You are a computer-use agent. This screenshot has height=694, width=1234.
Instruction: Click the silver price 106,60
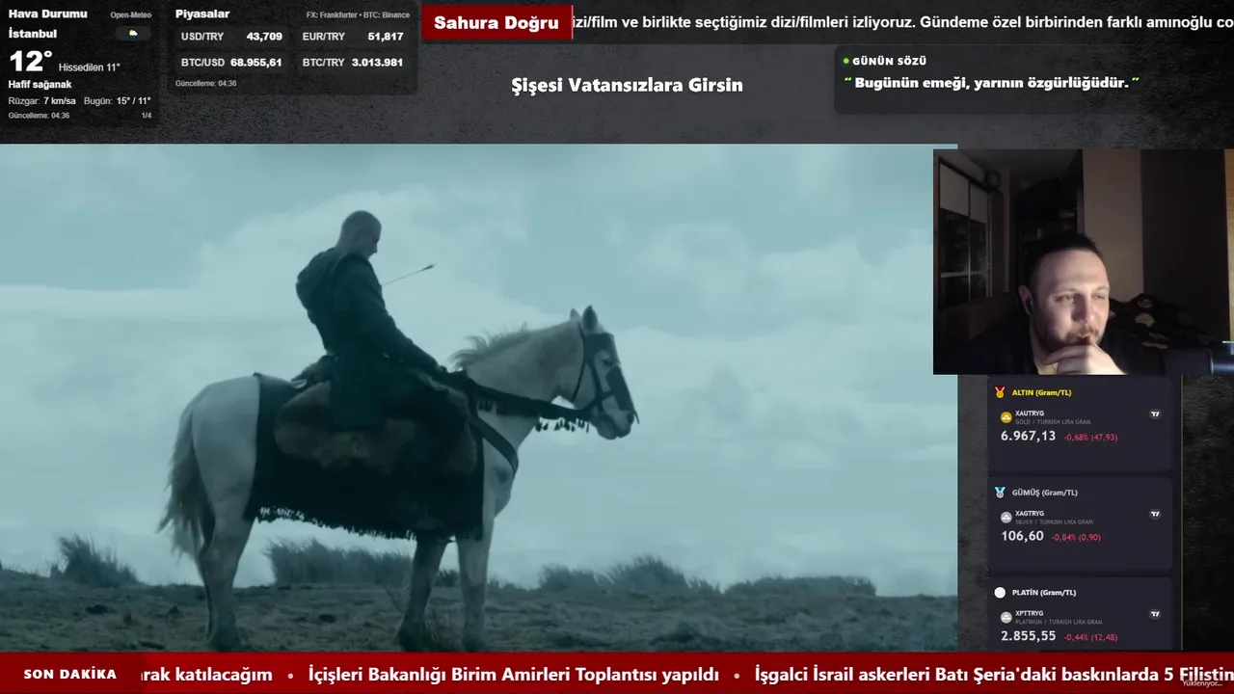[1023, 537]
